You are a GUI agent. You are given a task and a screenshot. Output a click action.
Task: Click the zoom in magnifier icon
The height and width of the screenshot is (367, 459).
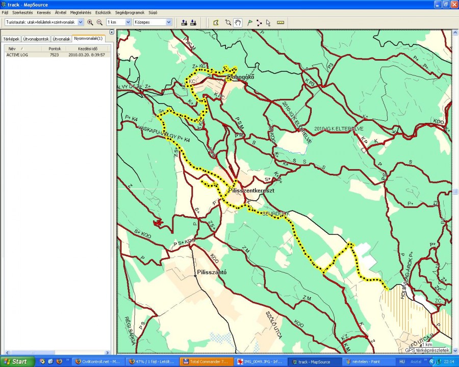pos(90,22)
